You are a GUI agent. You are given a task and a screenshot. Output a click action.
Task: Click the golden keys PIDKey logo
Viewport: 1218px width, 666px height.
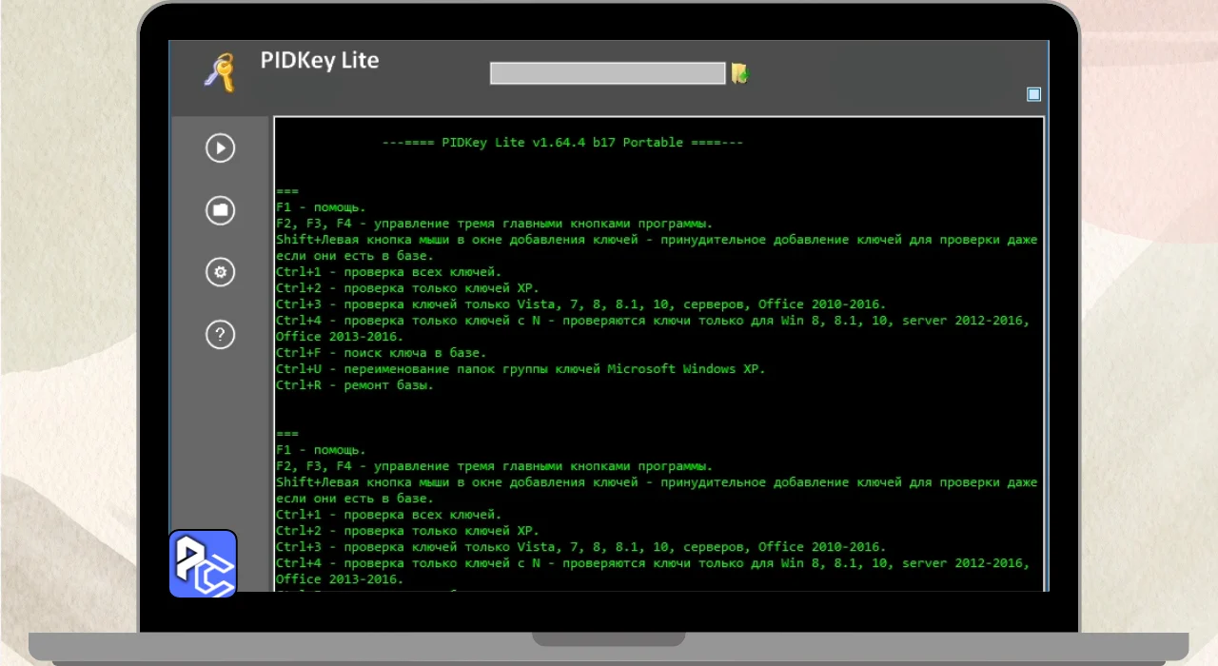pos(220,73)
